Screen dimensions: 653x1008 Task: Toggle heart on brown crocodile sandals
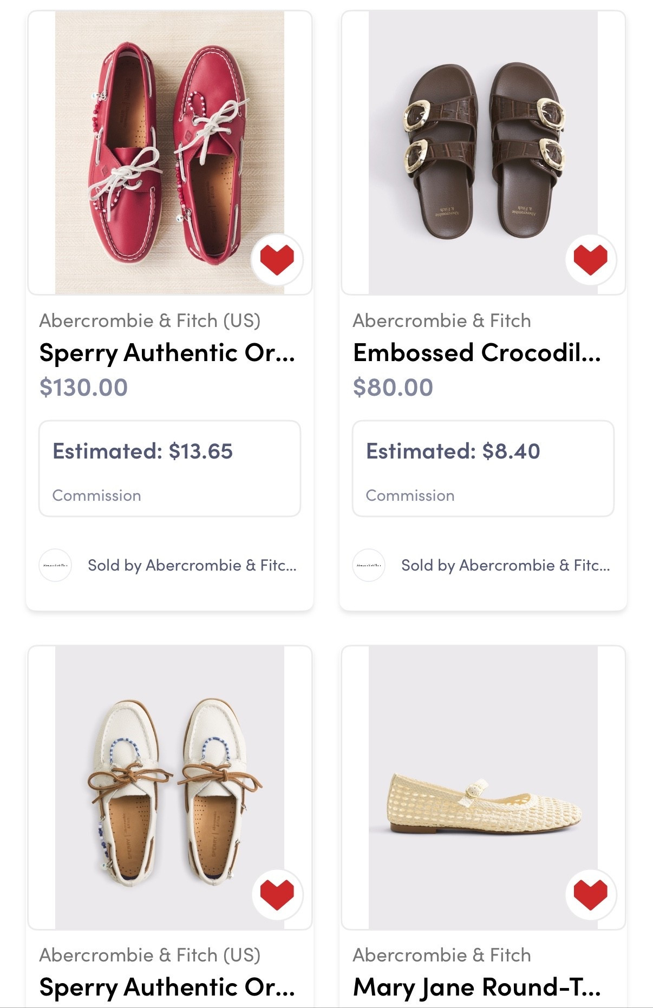(590, 259)
